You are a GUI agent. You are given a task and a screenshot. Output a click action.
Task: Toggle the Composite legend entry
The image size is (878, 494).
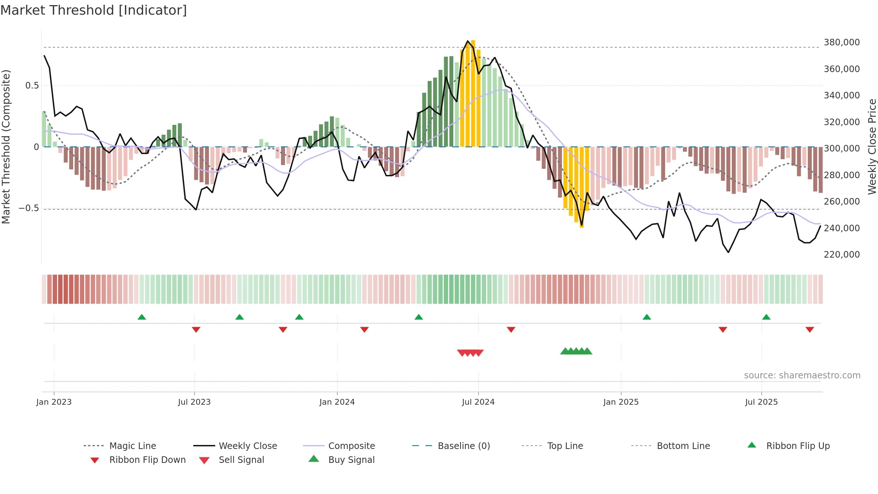pyautogui.click(x=339, y=446)
